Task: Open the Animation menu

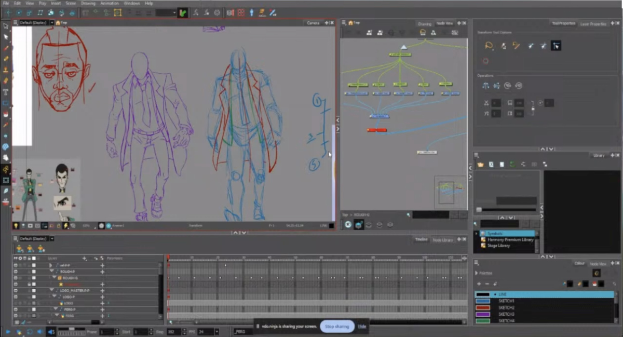Action: [110, 3]
